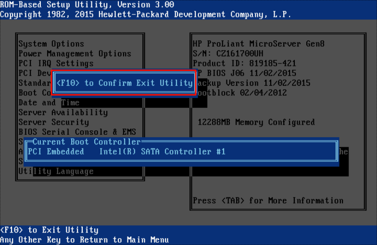The height and width of the screenshot is (245, 377).
Task: Click Backup Version 11/02/2015 line
Action: (254, 83)
